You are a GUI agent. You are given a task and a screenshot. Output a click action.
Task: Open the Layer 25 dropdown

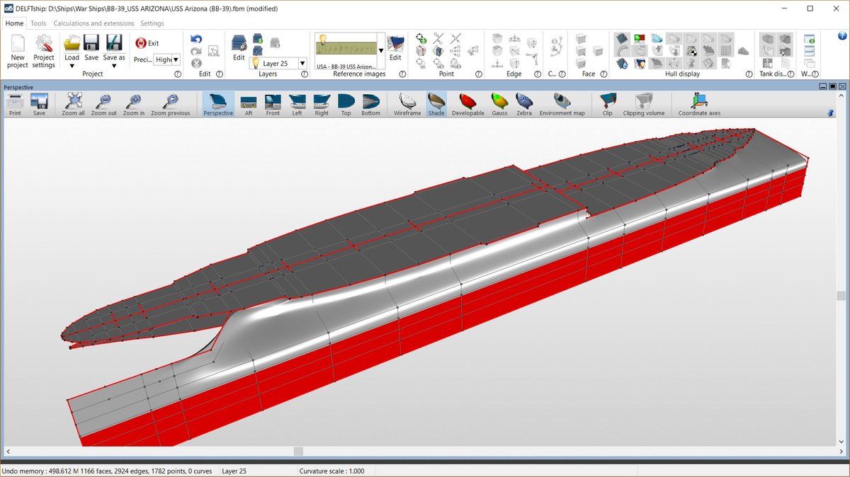pos(302,64)
